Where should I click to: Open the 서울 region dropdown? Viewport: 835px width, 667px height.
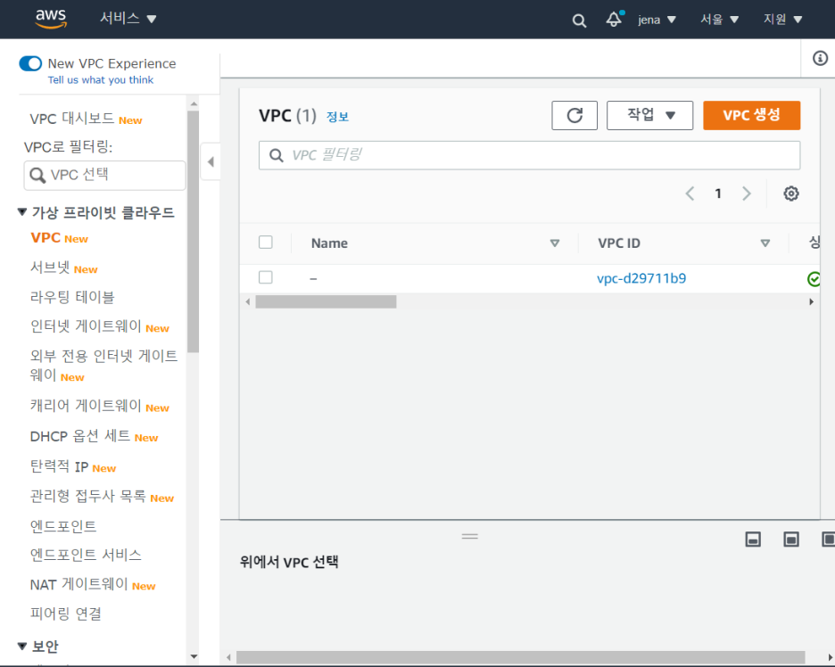click(x=719, y=20)
